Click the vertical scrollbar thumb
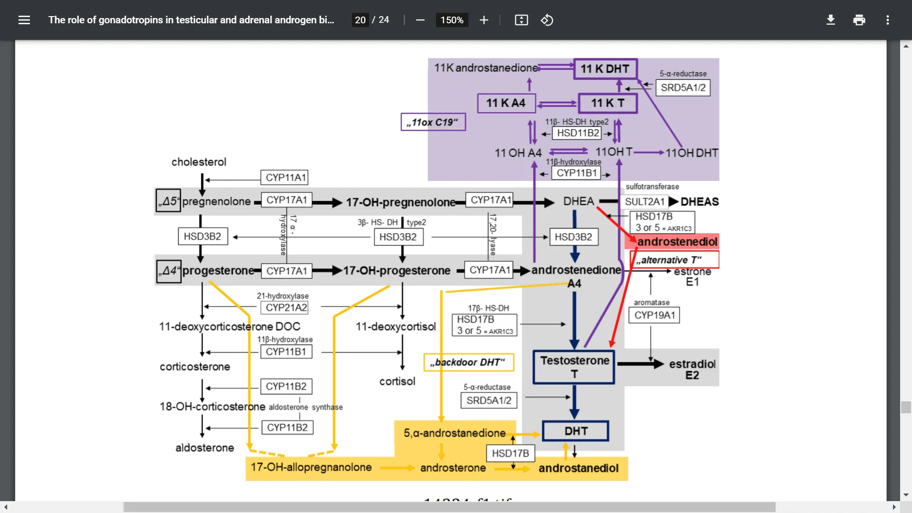Viewport: 912px width, 513px height. [x=906, y=408]
